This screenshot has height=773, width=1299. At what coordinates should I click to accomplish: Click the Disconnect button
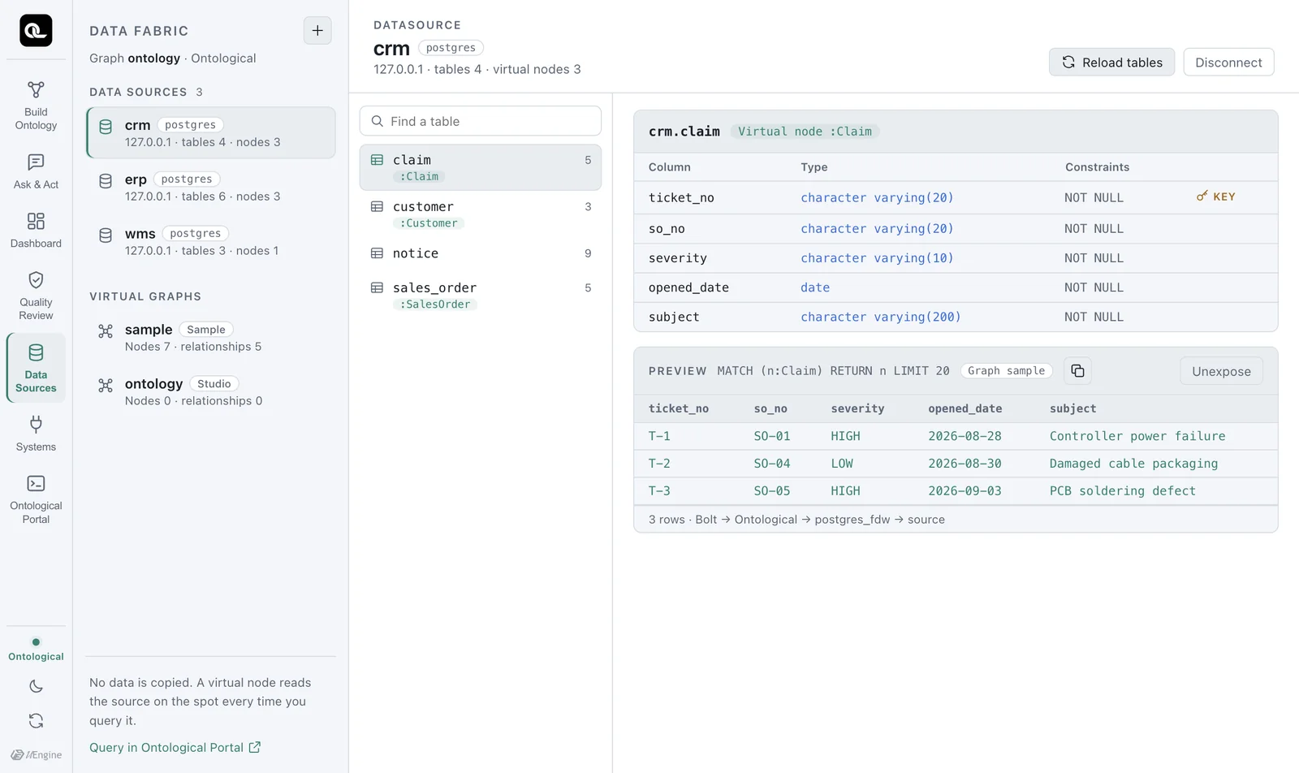(x=1228, y=63)
